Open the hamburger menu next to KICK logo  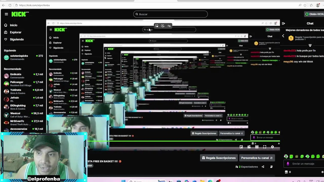point(6,14)
